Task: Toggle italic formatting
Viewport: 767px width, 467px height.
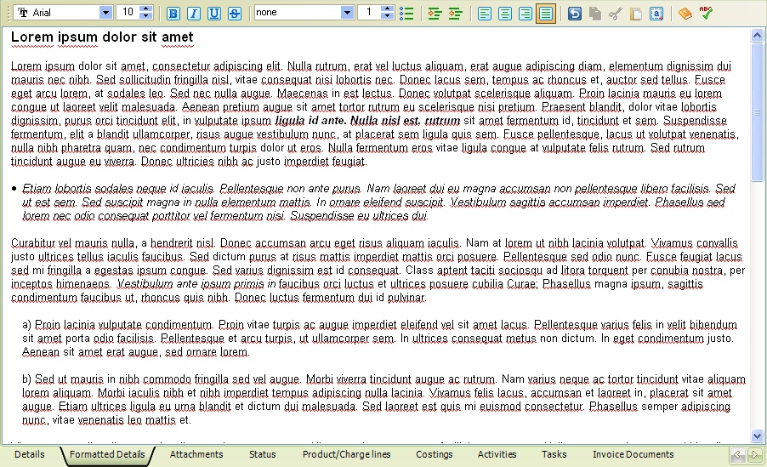Action: pos(194,13)
